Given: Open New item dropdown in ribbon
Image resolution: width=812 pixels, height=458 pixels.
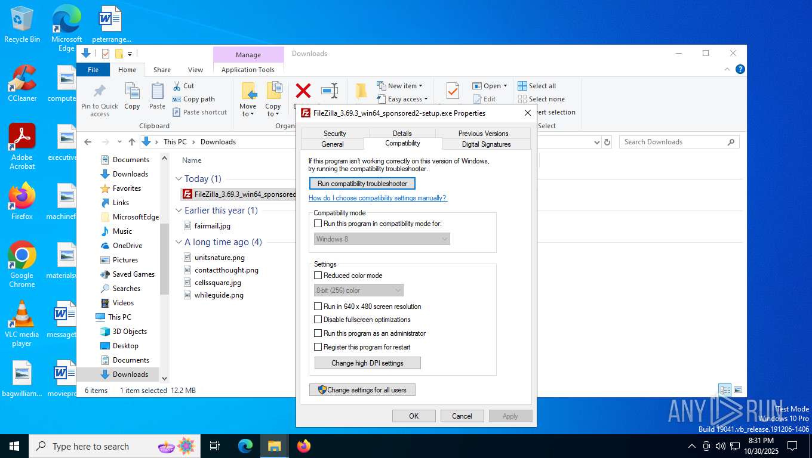Looking at the screenshot, I should [x=400, y=86].
